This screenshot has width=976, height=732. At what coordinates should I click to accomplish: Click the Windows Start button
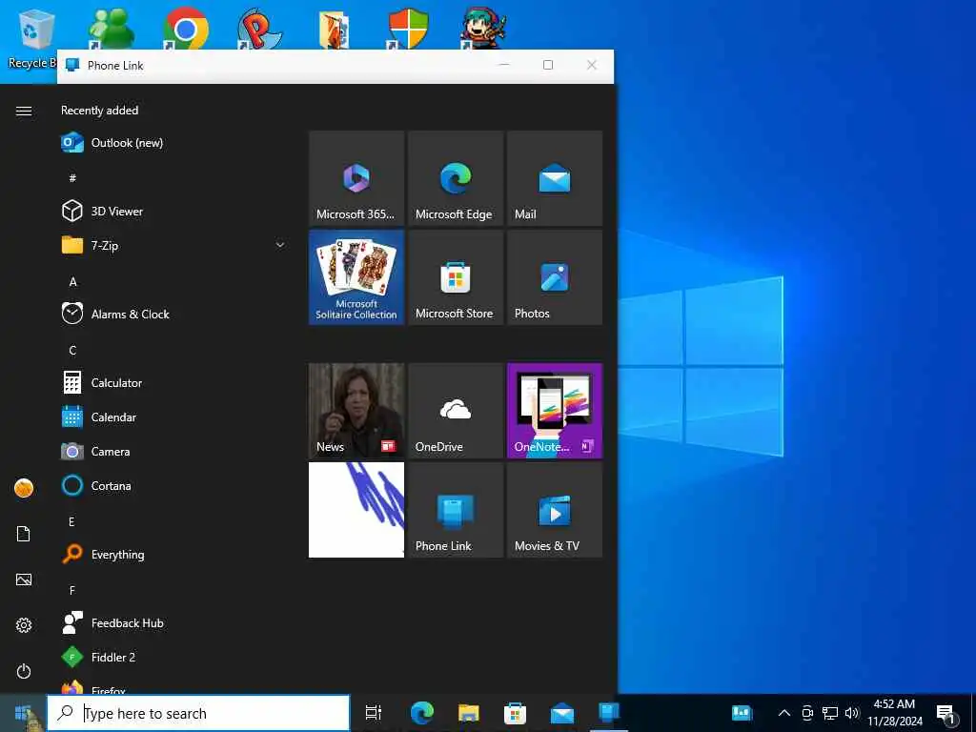24,713
